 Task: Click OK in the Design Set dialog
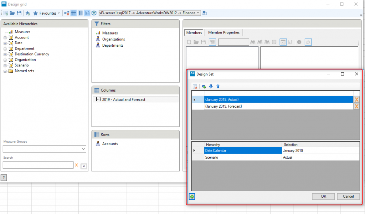[323, 197]
